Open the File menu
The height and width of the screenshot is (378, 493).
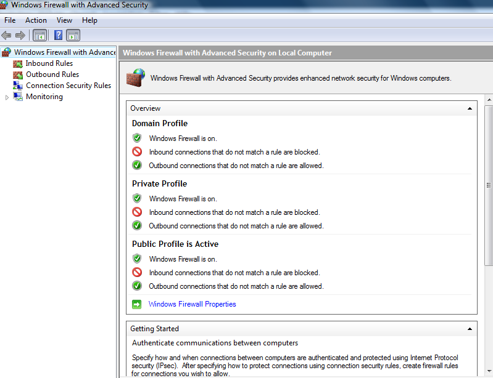pos(10,20)
